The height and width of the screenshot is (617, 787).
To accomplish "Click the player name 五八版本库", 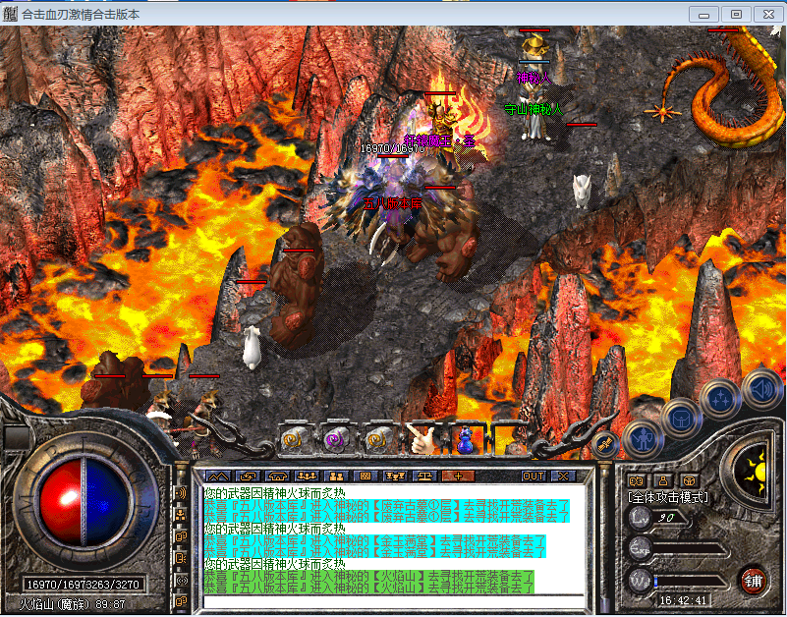I will [x=392, y=203].
